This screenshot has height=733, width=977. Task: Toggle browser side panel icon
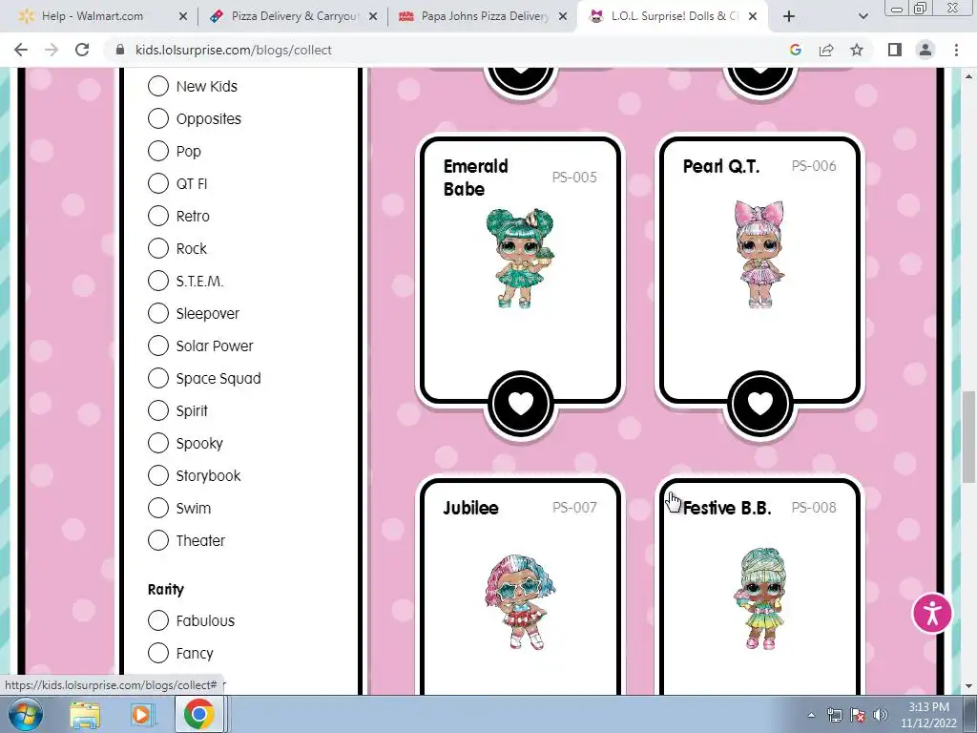point(895,50)
